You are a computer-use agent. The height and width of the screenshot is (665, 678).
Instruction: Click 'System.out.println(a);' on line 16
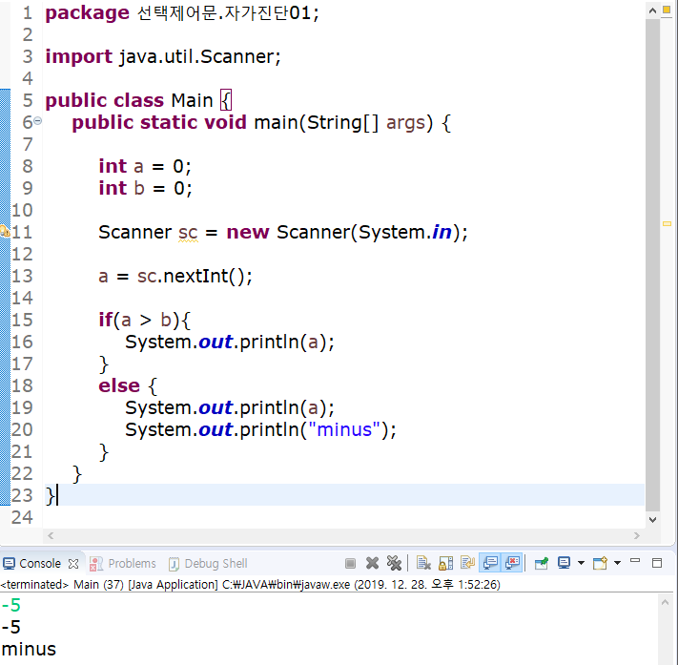click(230, 342)
